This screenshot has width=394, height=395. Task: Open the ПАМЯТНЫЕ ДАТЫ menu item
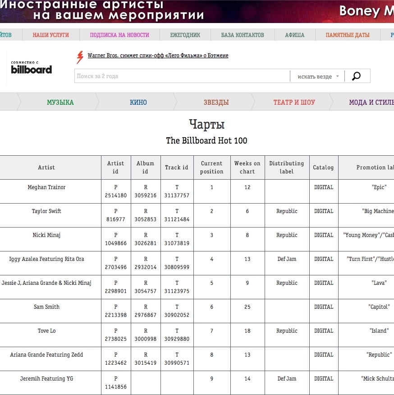click(x=348, y=35)
